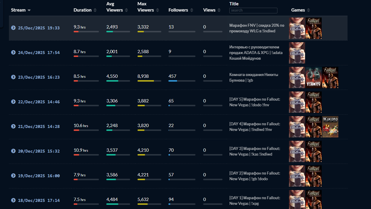Click Just Chatting thumbnail in 24/Dec row
The image size is (371, 209).
pos(297,53)
